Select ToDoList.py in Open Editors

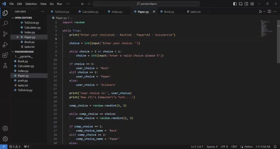[x=32, y=23]
